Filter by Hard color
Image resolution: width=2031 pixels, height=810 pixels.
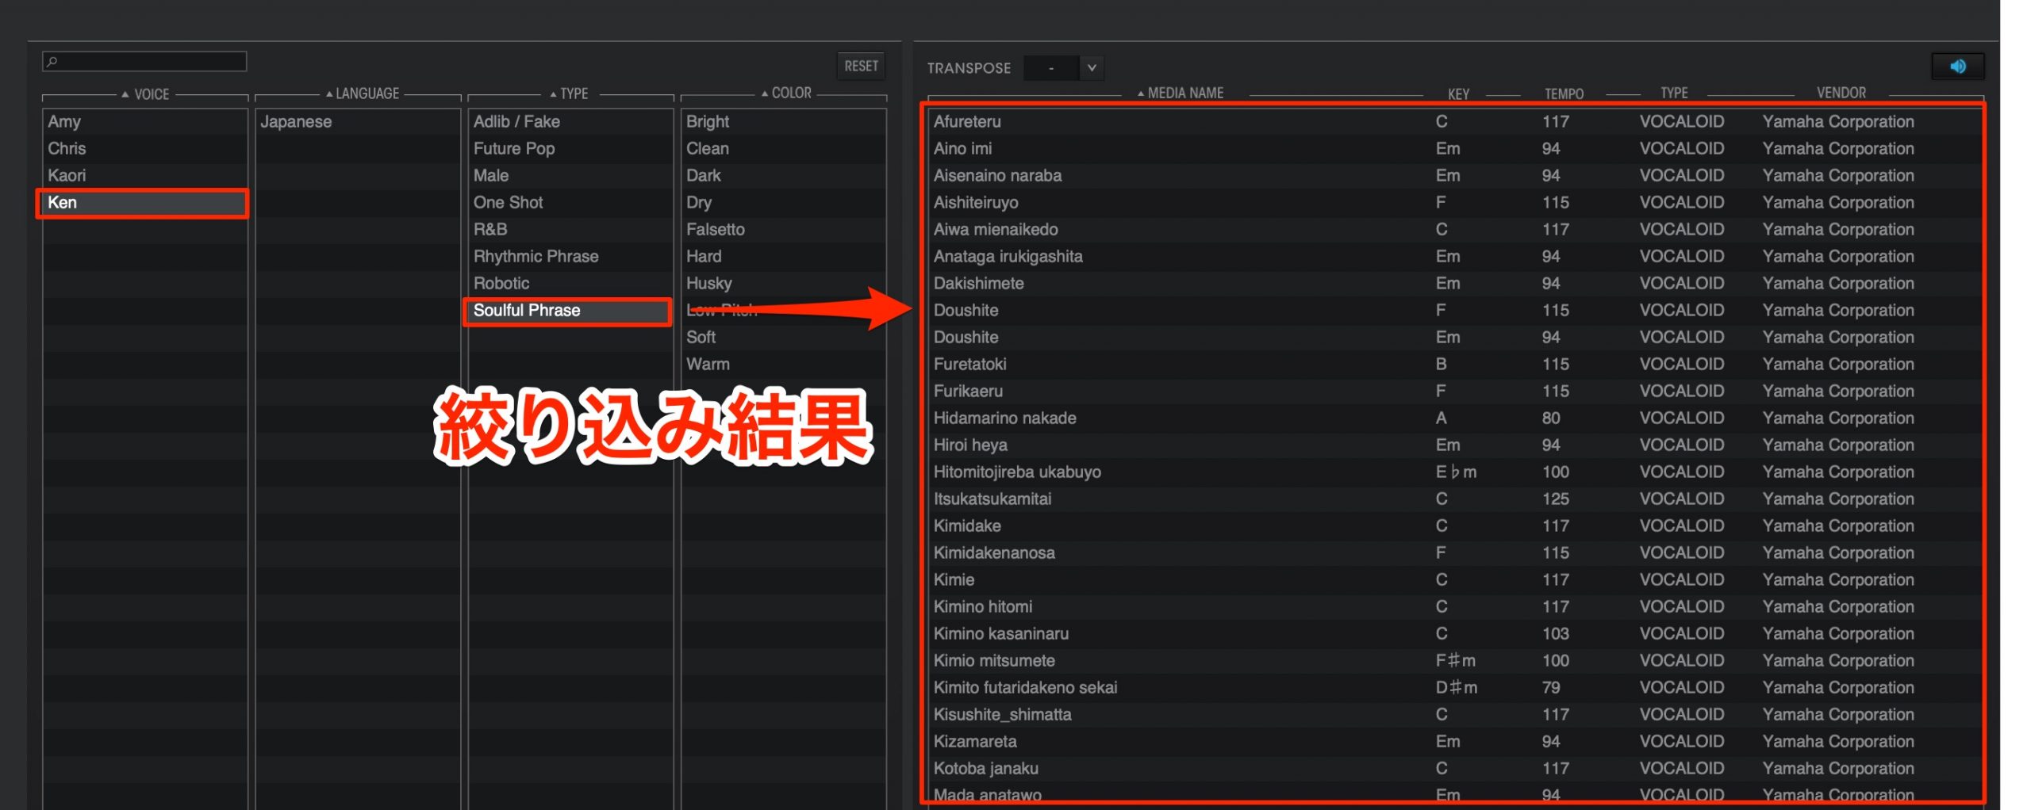click(783, 256)
